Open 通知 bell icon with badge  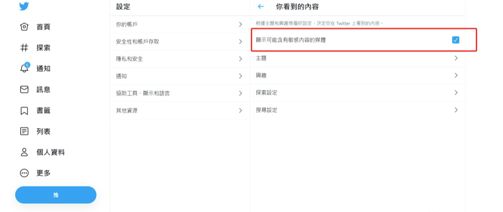24,69
